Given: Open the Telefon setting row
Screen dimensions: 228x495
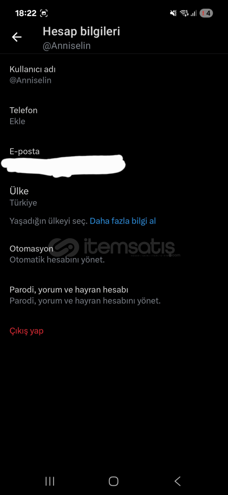Looking at the screenshot, I should 114,115.
